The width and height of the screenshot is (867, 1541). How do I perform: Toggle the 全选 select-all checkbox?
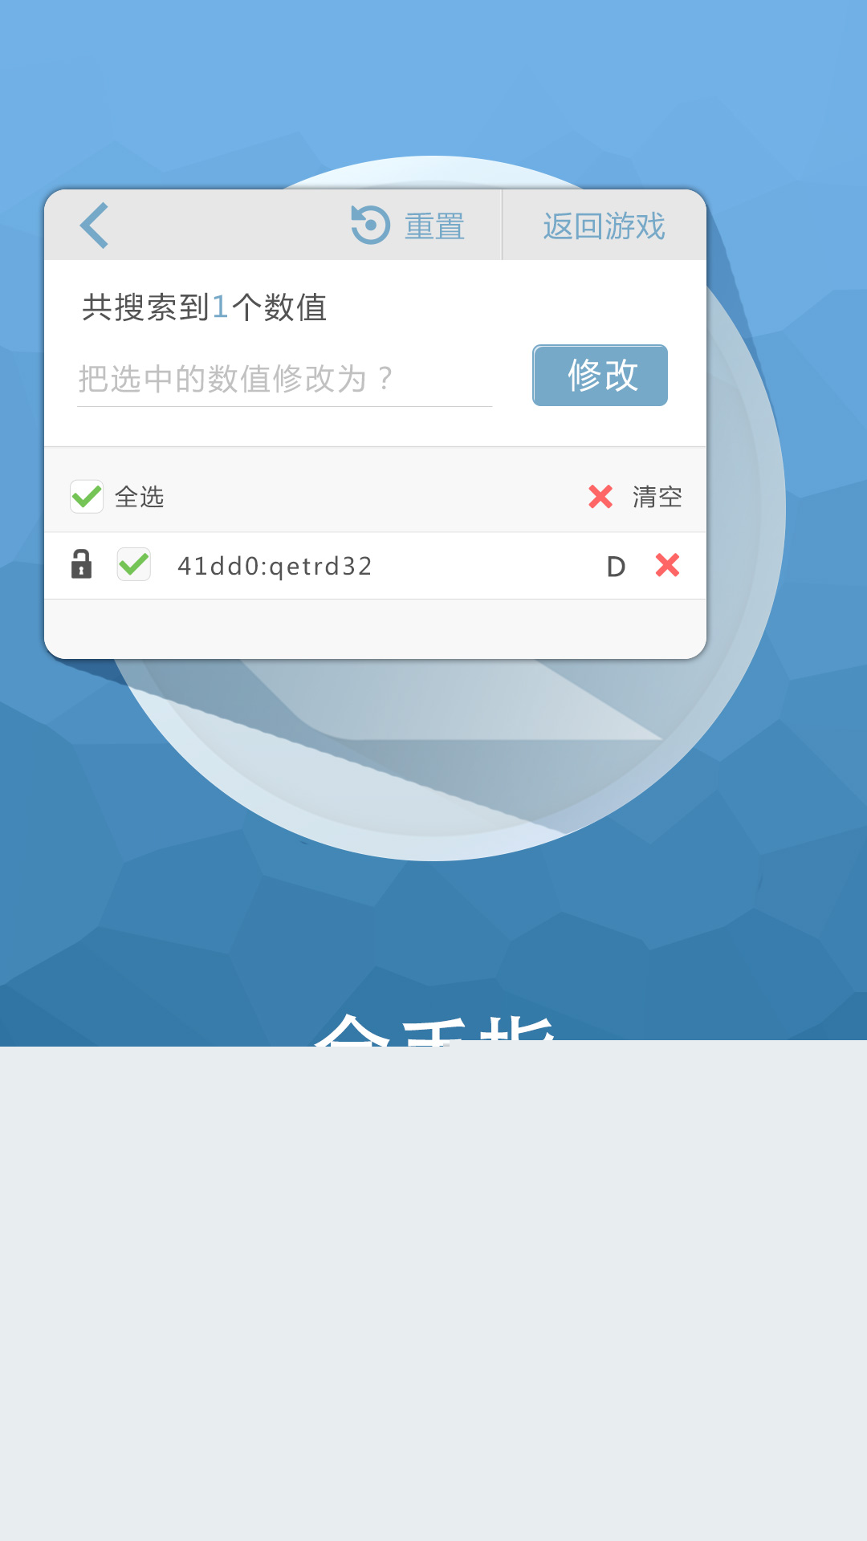(x=87, y=497)
